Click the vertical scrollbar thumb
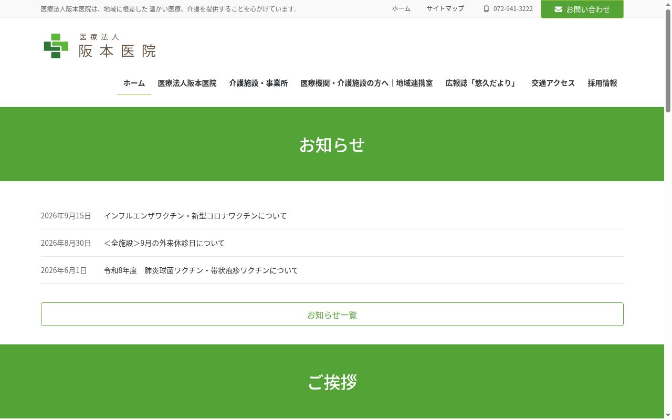 point(668,60)
